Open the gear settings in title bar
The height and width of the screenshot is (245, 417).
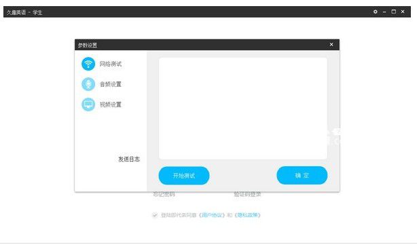point(376,12)
